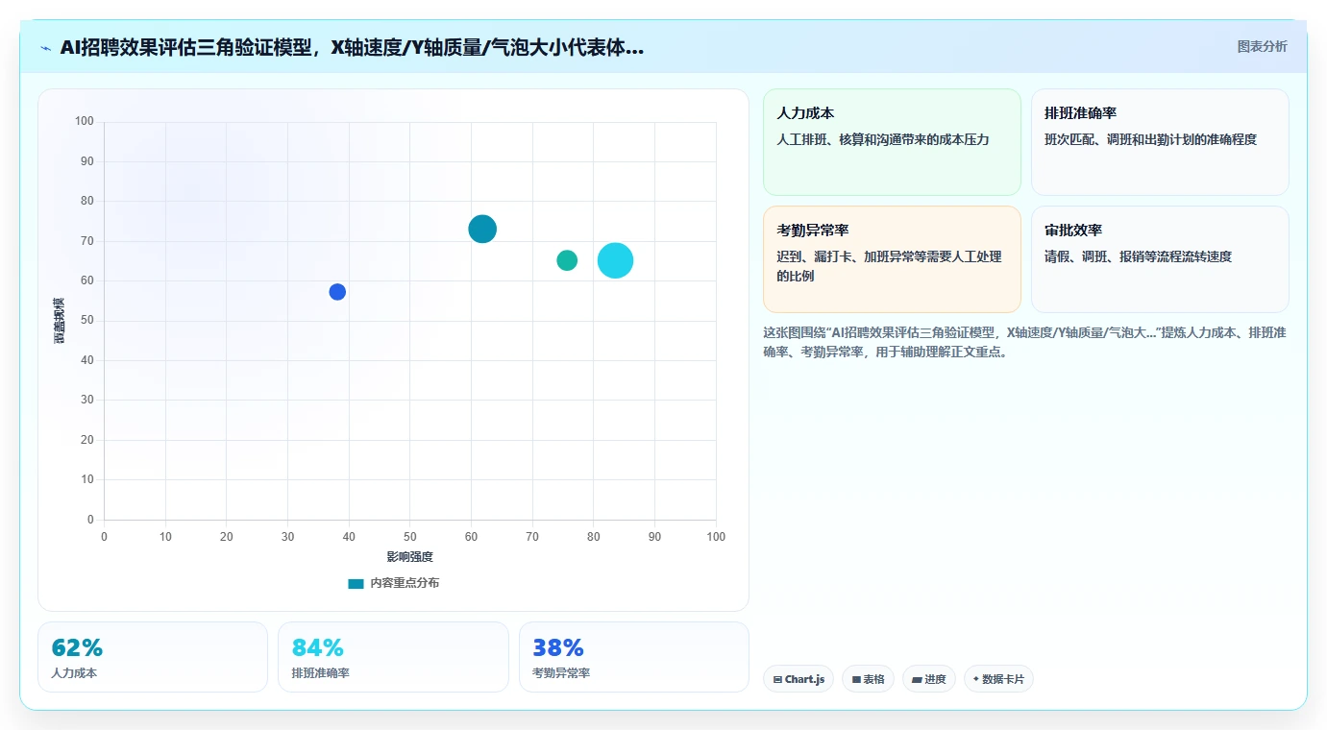Viewport: 1327px width, 730px height.
Task: Select the blue bubble near 38
Action: pos(337,292)
